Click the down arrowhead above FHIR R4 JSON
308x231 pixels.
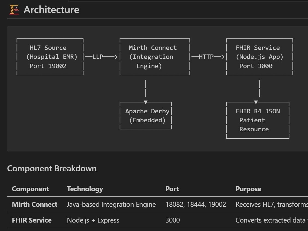256,102
